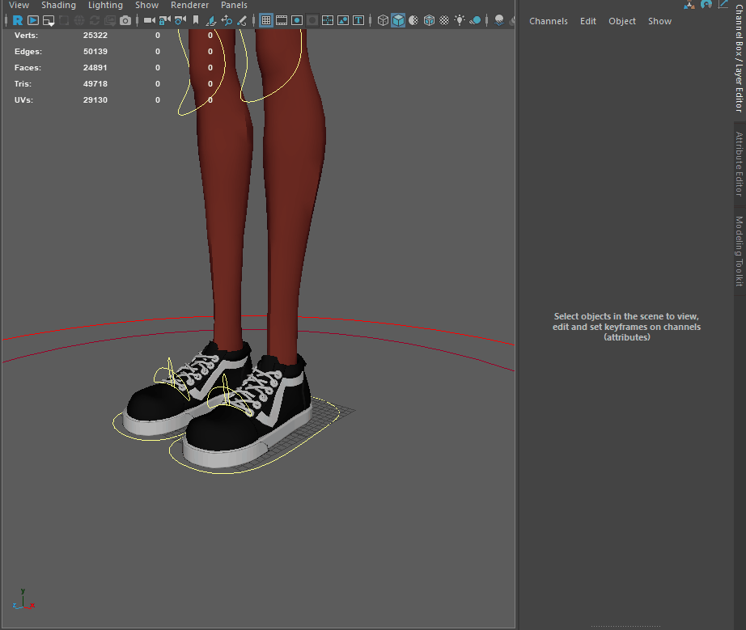
Task: Open the Renderer menu
Action: coord(189,5)
